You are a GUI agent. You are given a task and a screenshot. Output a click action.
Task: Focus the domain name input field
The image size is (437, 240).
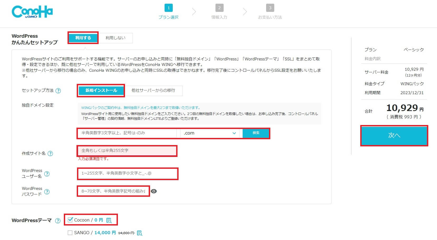[127, 133]
